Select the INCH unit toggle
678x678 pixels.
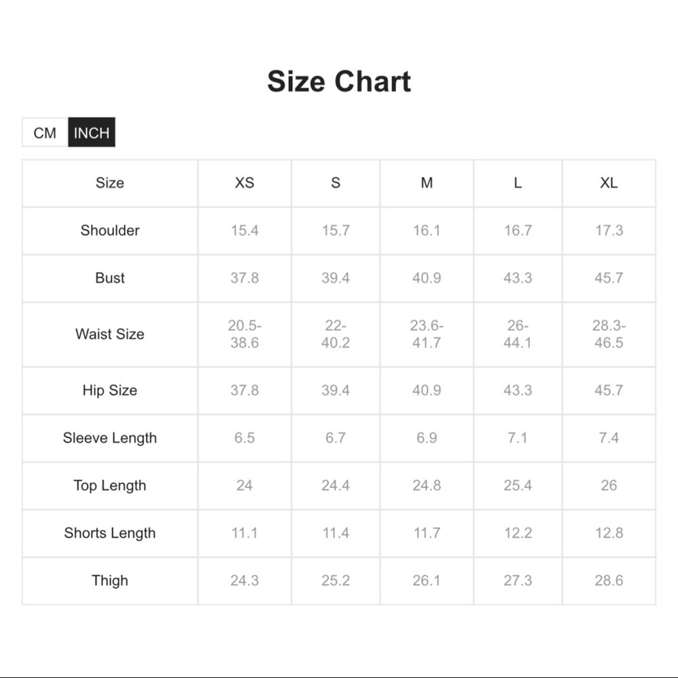pyautogui.click(x=92, y=133)
